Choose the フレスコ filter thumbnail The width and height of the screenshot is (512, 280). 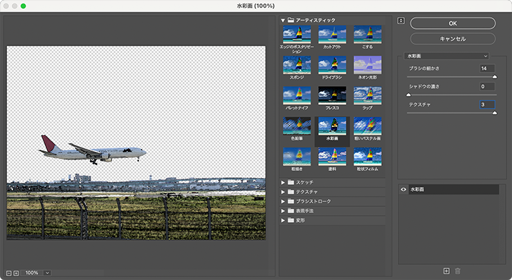coord(332,95)
